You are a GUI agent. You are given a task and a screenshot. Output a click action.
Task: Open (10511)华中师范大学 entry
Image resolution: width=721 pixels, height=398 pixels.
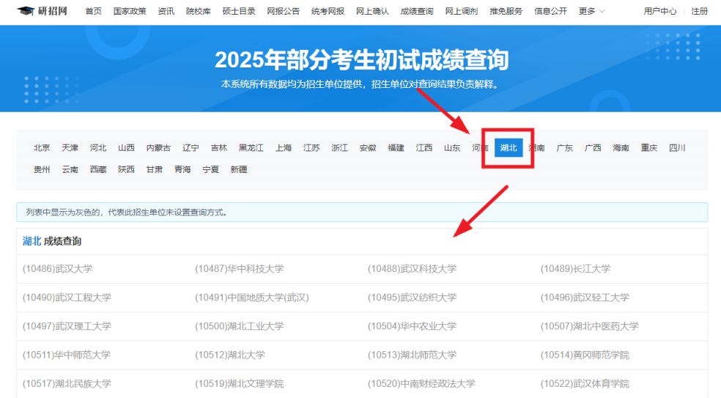(x=67, y=355)
